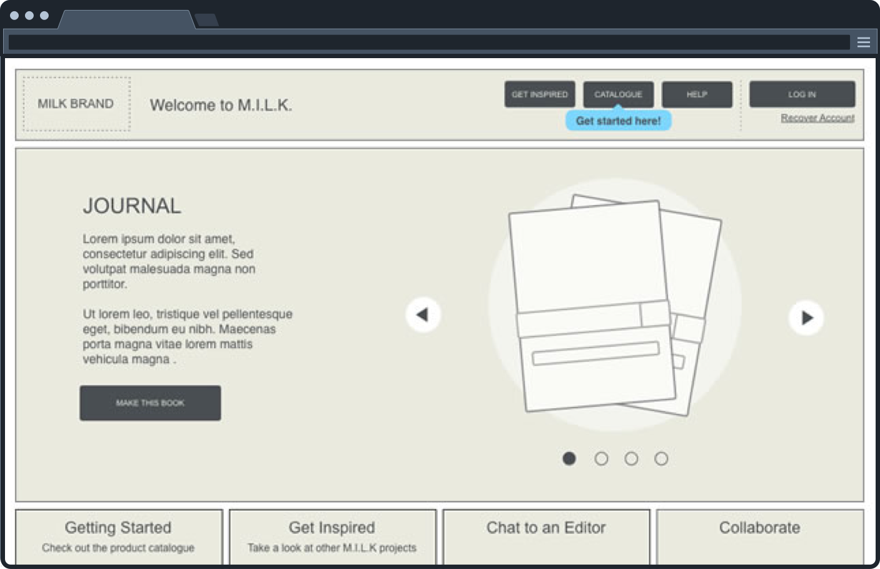Open the CATALOGUE menu

click(618, 94)
